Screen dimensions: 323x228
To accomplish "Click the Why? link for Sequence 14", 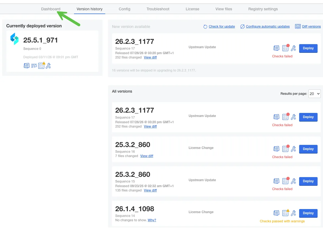I will [x=152, y=220].
